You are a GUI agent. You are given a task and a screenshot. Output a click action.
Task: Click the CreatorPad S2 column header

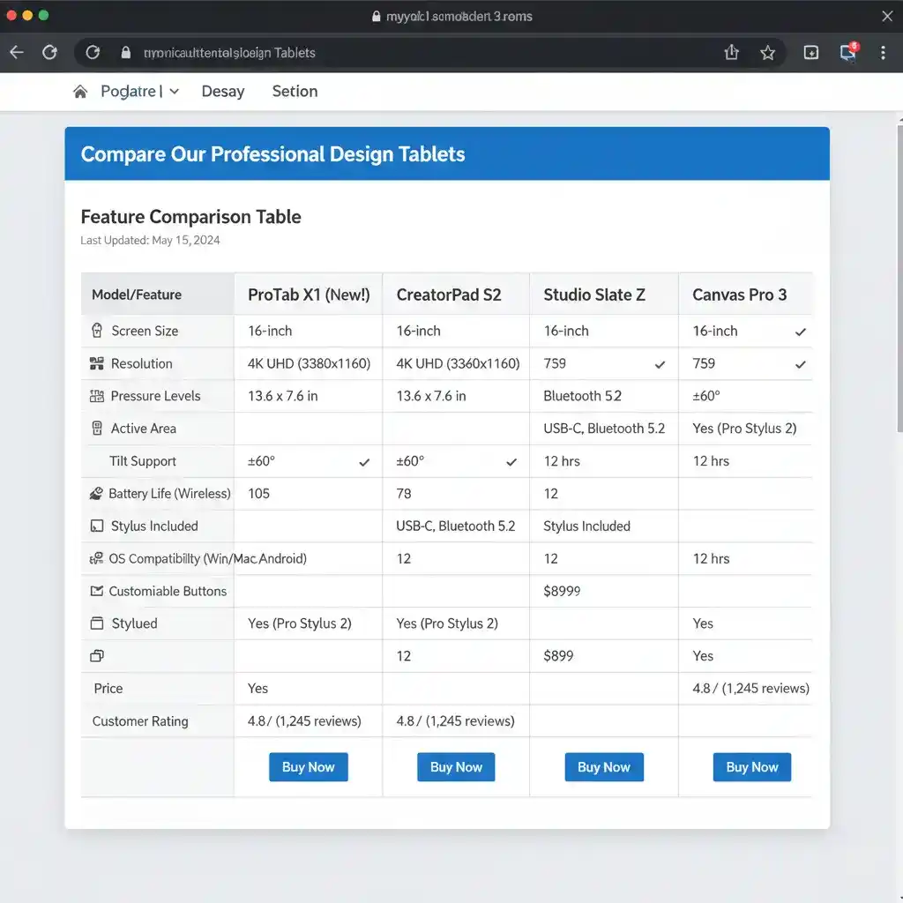(449, 295)
